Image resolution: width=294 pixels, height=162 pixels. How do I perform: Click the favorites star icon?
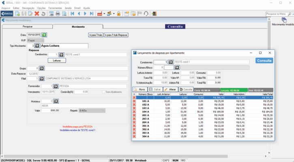click(x=133, y=14)
